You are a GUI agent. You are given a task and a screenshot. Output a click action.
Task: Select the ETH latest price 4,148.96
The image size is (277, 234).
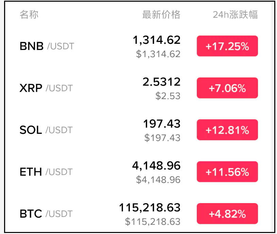(156, 166)
